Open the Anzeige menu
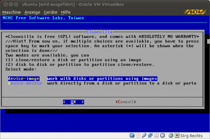210x139 pixels. pos(32,12)
